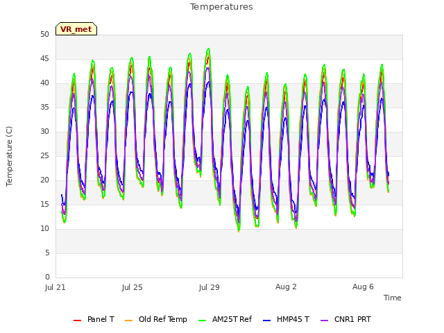Click the red Panel T color marker

(x=77, y=321)
